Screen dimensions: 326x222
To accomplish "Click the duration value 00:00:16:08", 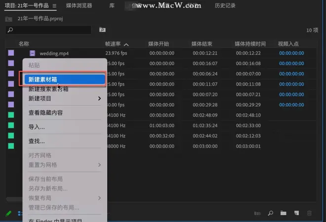I will coord(248,63).
